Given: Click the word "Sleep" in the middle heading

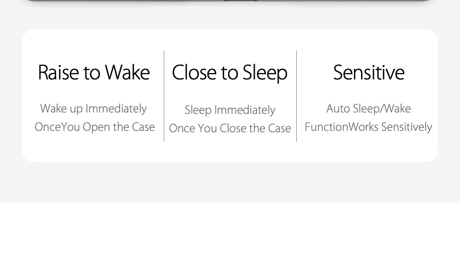Looking at the screenshot, I should click(x=265, y=73).
